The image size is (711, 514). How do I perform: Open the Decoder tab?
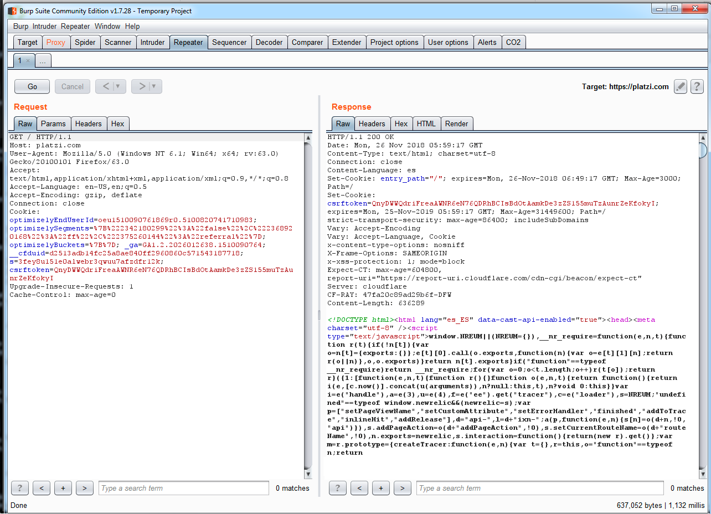coord(269,42)
